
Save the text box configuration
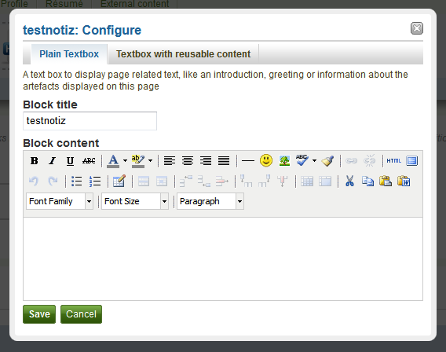tap(39, 314)
